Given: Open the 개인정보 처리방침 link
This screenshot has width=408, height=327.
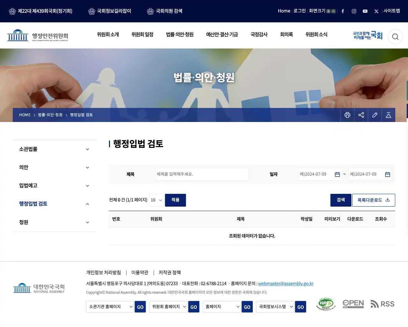Looking at the screenshot, I should [104, 273].
